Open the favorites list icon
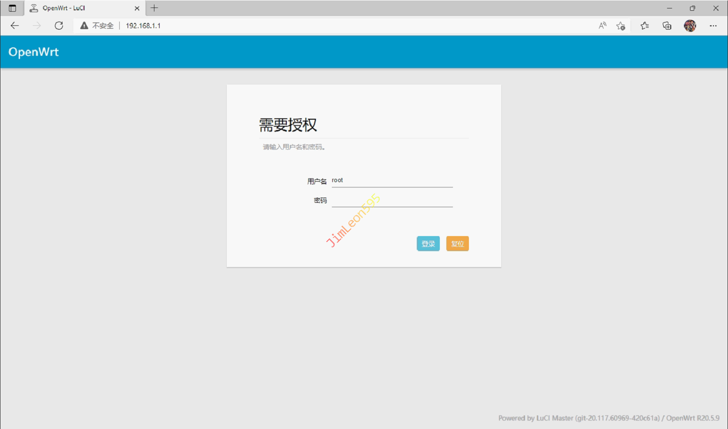Viewport: 728px width, 429px height. 644,26
